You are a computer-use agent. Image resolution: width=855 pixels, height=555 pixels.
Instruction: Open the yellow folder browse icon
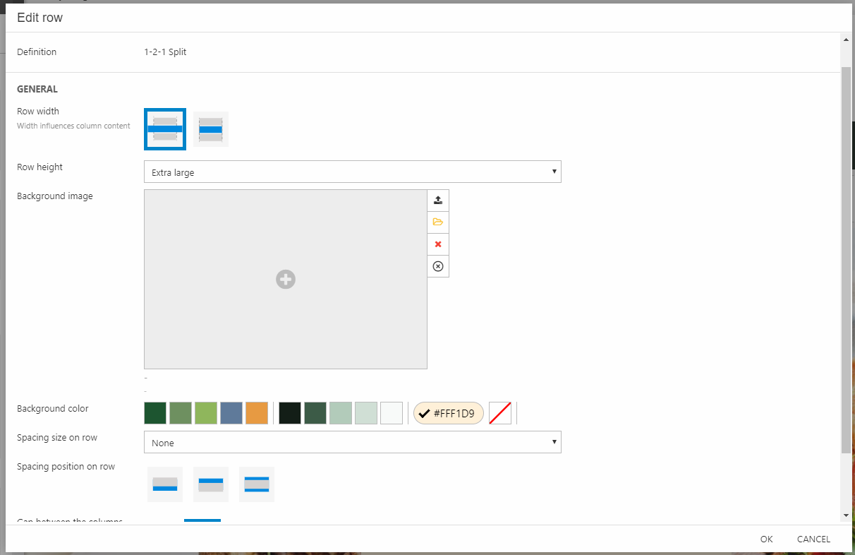tap(438, 222)
